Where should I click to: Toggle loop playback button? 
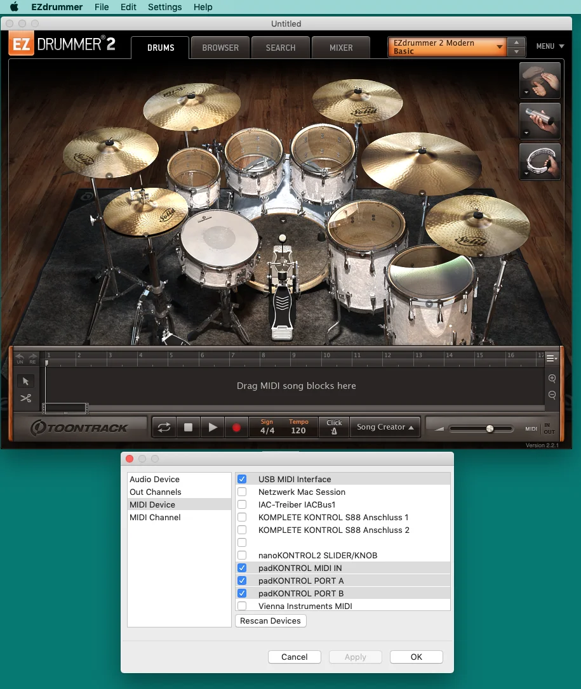(x=164, y=427)
